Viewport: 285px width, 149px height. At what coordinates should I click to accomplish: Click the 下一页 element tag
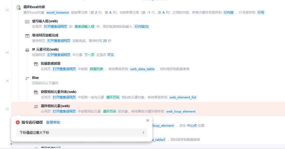click(x=89, y=55)
